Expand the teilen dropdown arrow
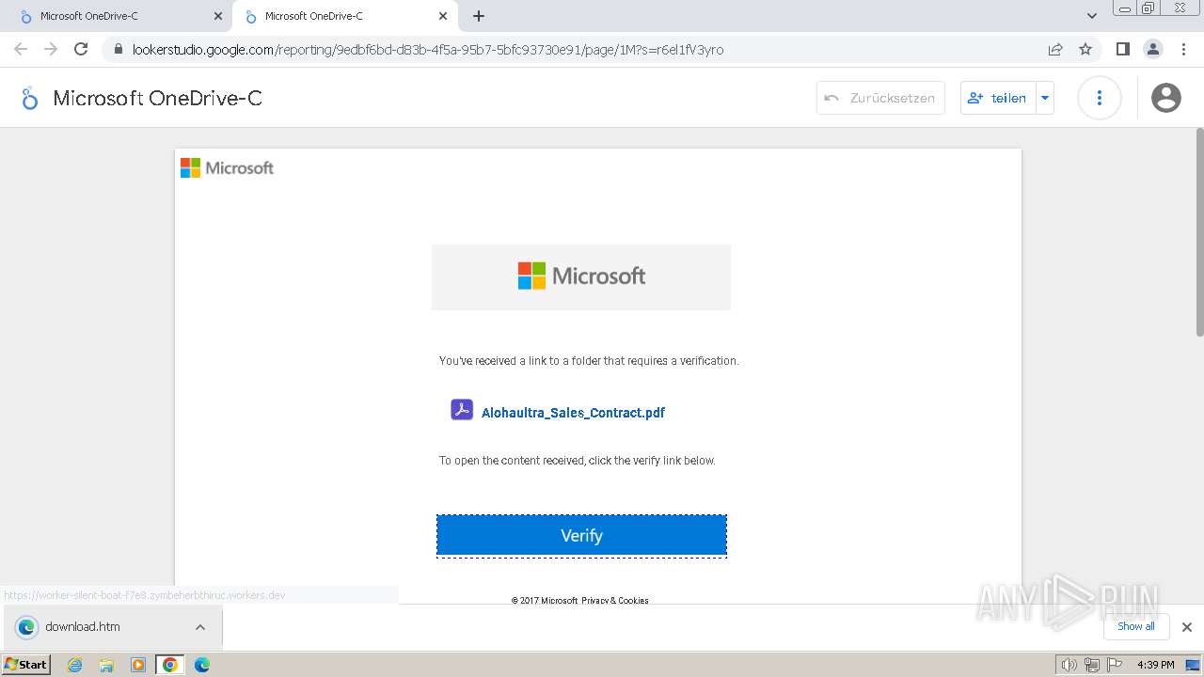1204x677 pixels. pos(1045,98)
